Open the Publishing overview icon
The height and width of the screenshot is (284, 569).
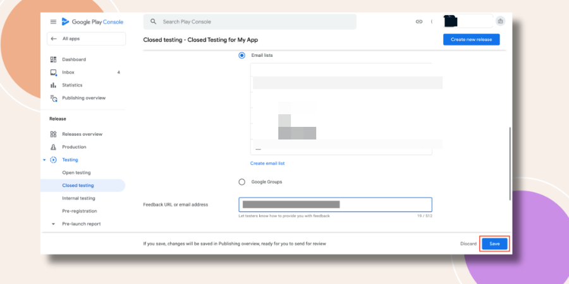pyautogui.click(x=54, y=98)
